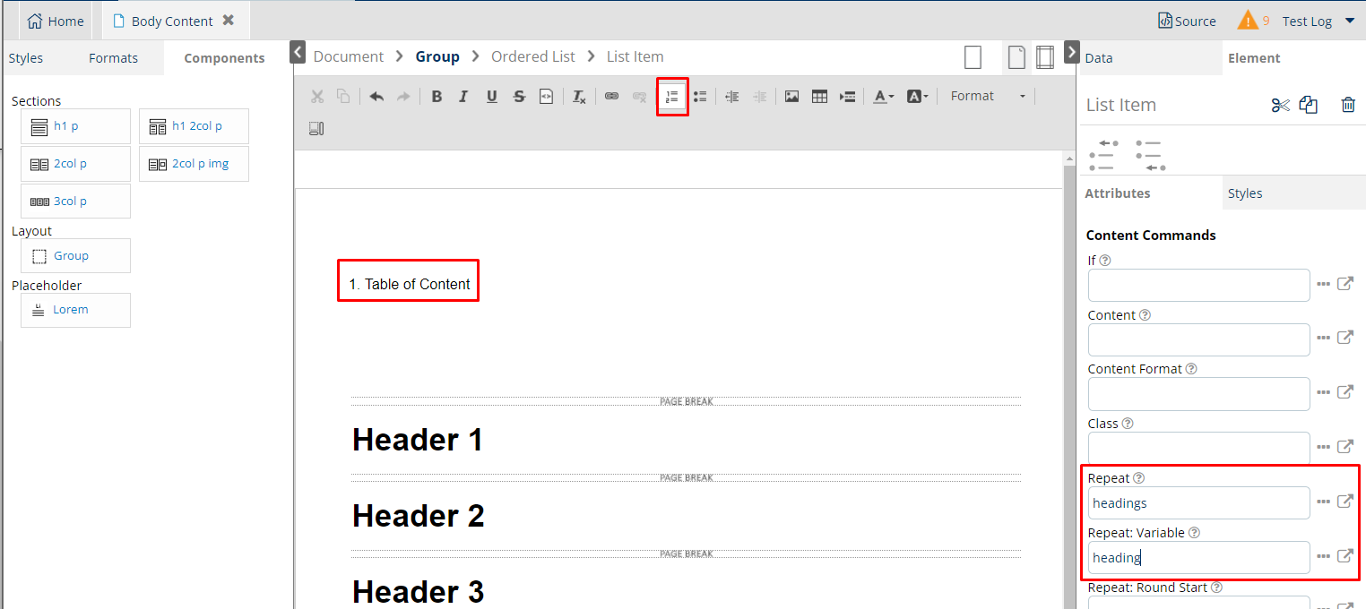Click the undo arrow
The width and height of the screenshot is (1366, 609).
(376, 97)
